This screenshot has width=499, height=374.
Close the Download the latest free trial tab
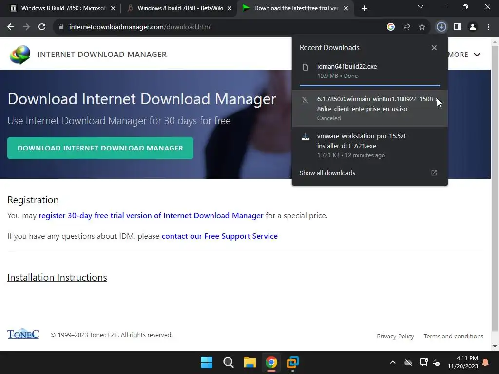[x=346, y=9]
